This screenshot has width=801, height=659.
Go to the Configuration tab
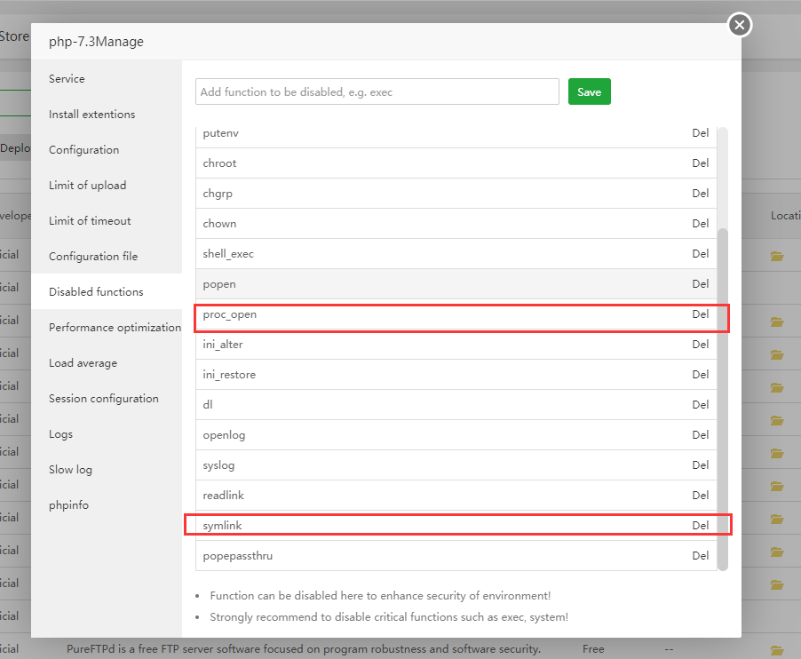(83, 150)
